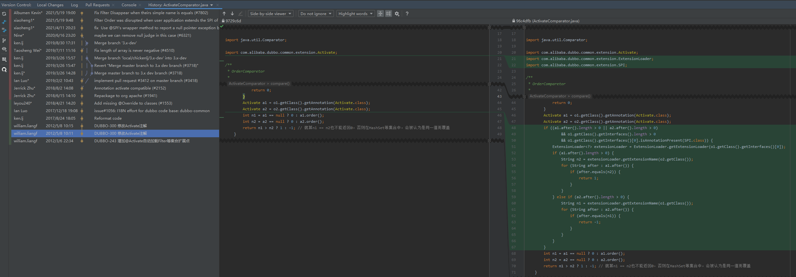Select commit "Revert Merge master branch to 3.x"

point(115,66)
